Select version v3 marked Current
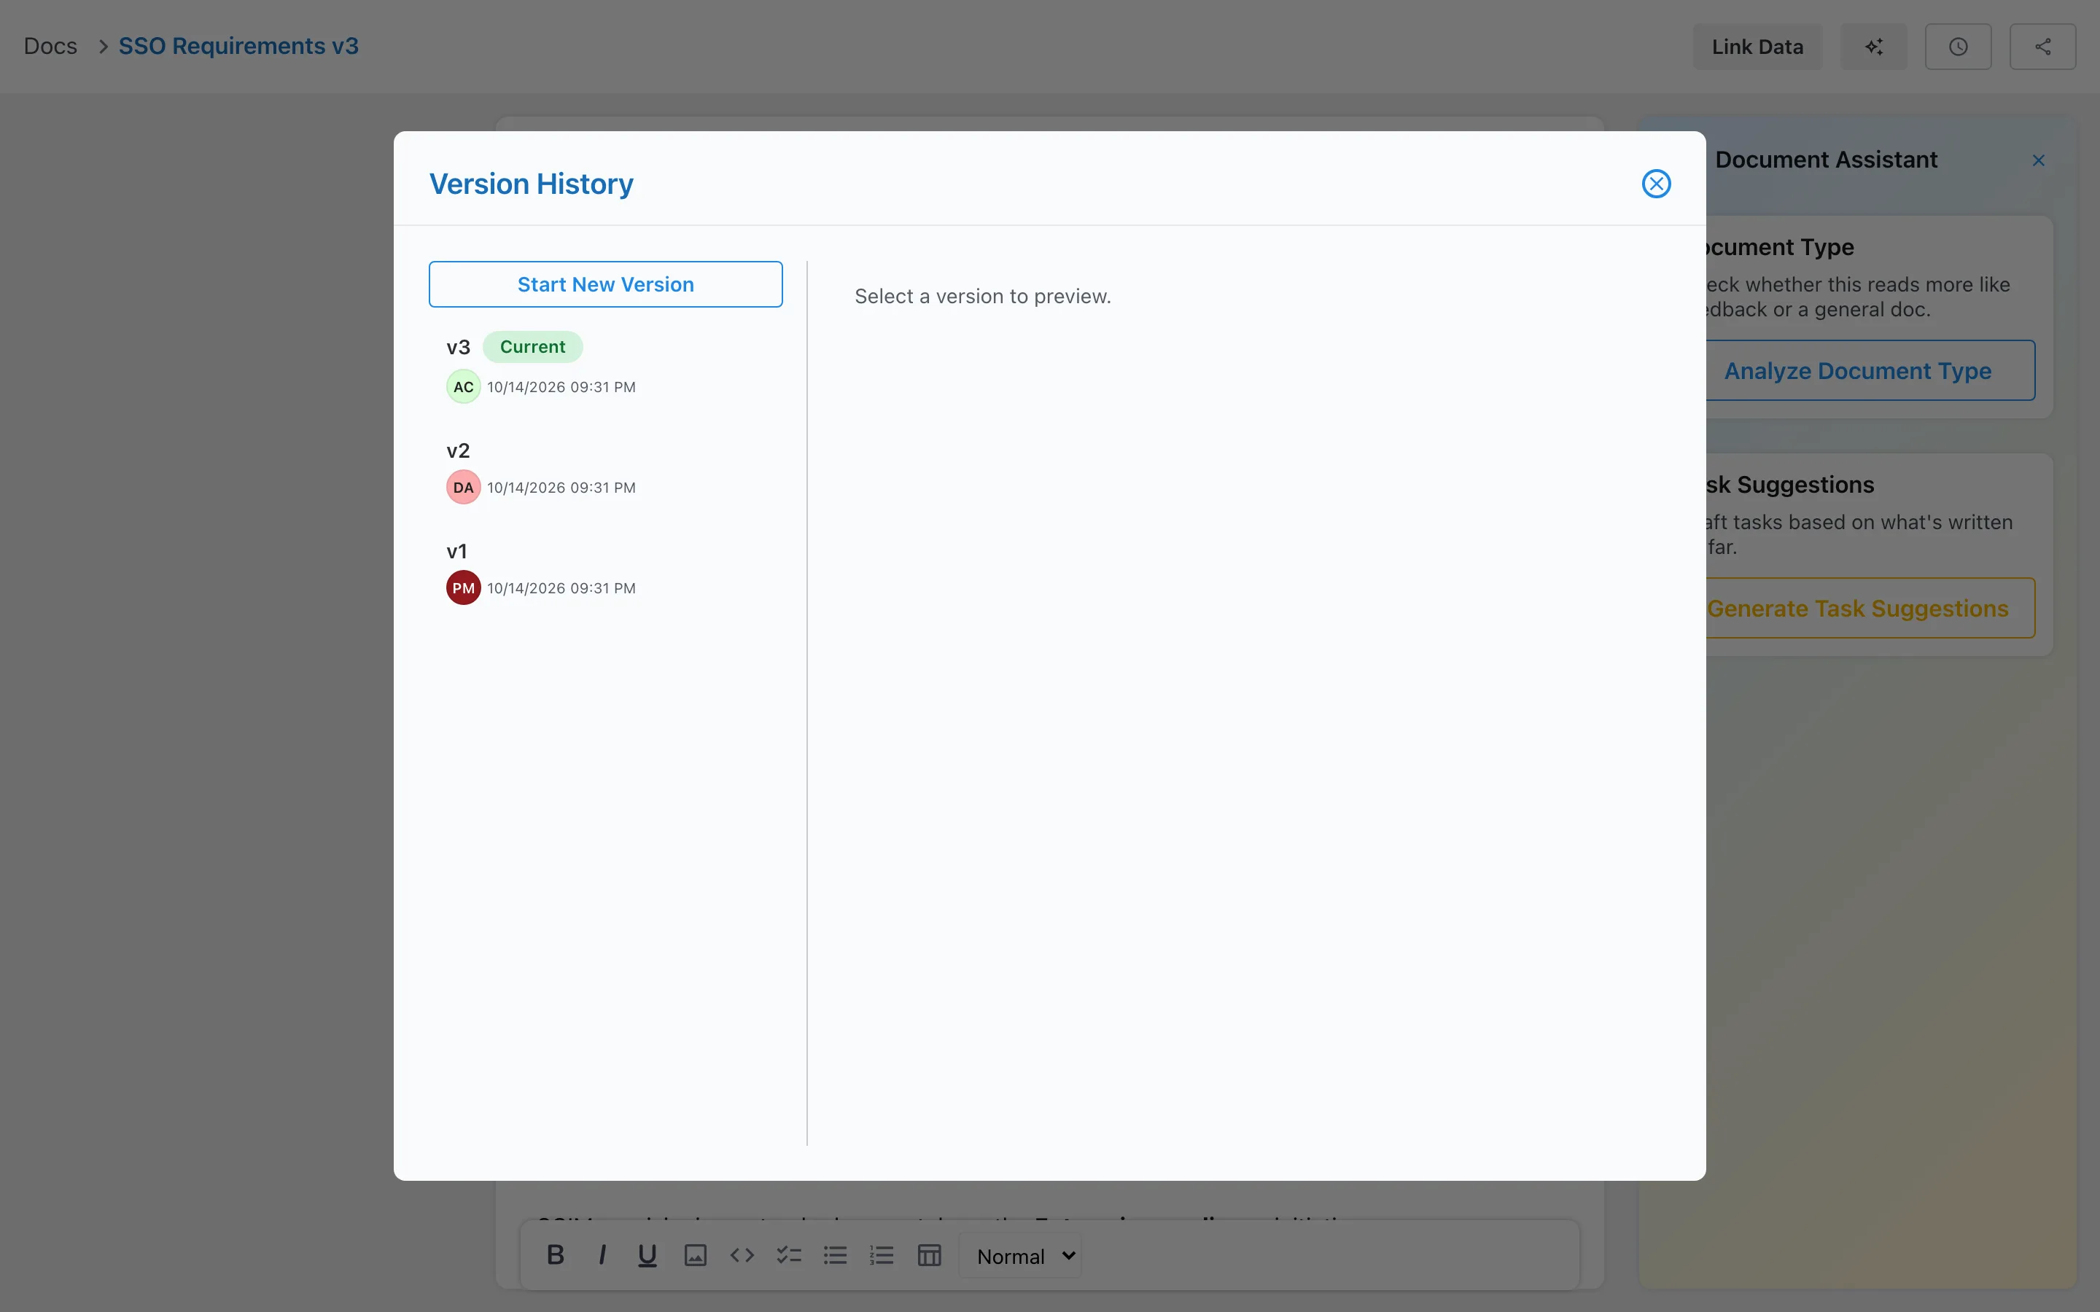The width and height of the screenshot is (2100, 1312). (606, 367)
